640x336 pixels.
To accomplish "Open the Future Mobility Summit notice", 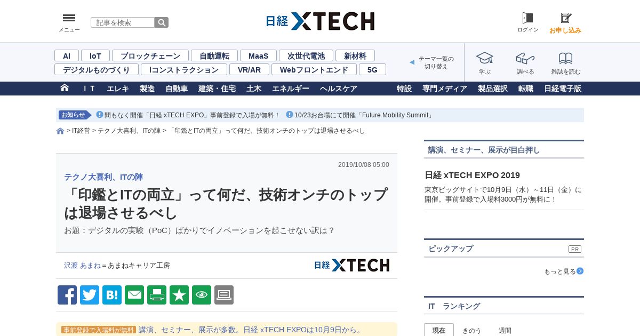I will 363,115.
